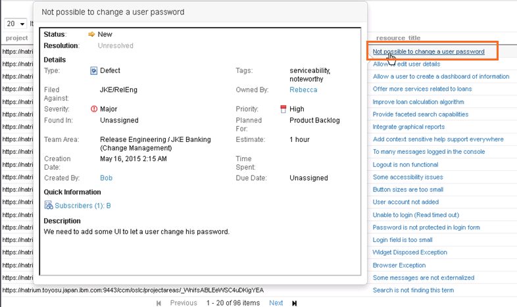517x307 pixels.
Task: Open 'Unable to login (Read timed out)' link
Action: click(x=416, y=215)
